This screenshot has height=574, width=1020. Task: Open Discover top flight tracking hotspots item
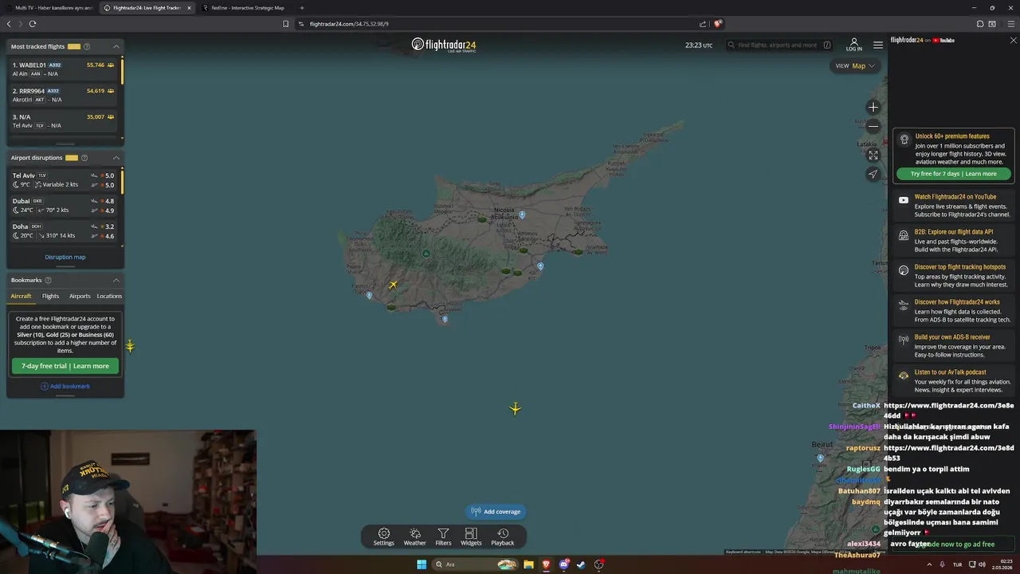pos(954,276)
